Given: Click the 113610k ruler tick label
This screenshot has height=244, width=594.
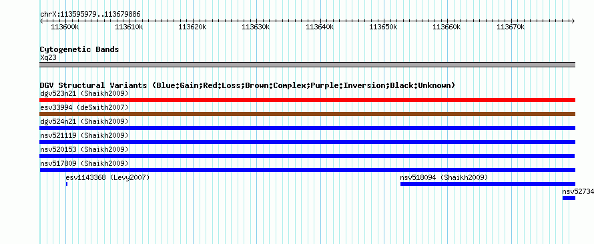Looking at the screenshot, I should tap(129, 27).
